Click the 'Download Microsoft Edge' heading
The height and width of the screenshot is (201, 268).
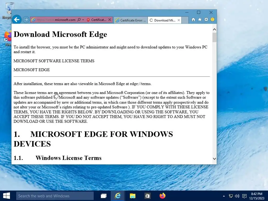click(x=60, y=34)
